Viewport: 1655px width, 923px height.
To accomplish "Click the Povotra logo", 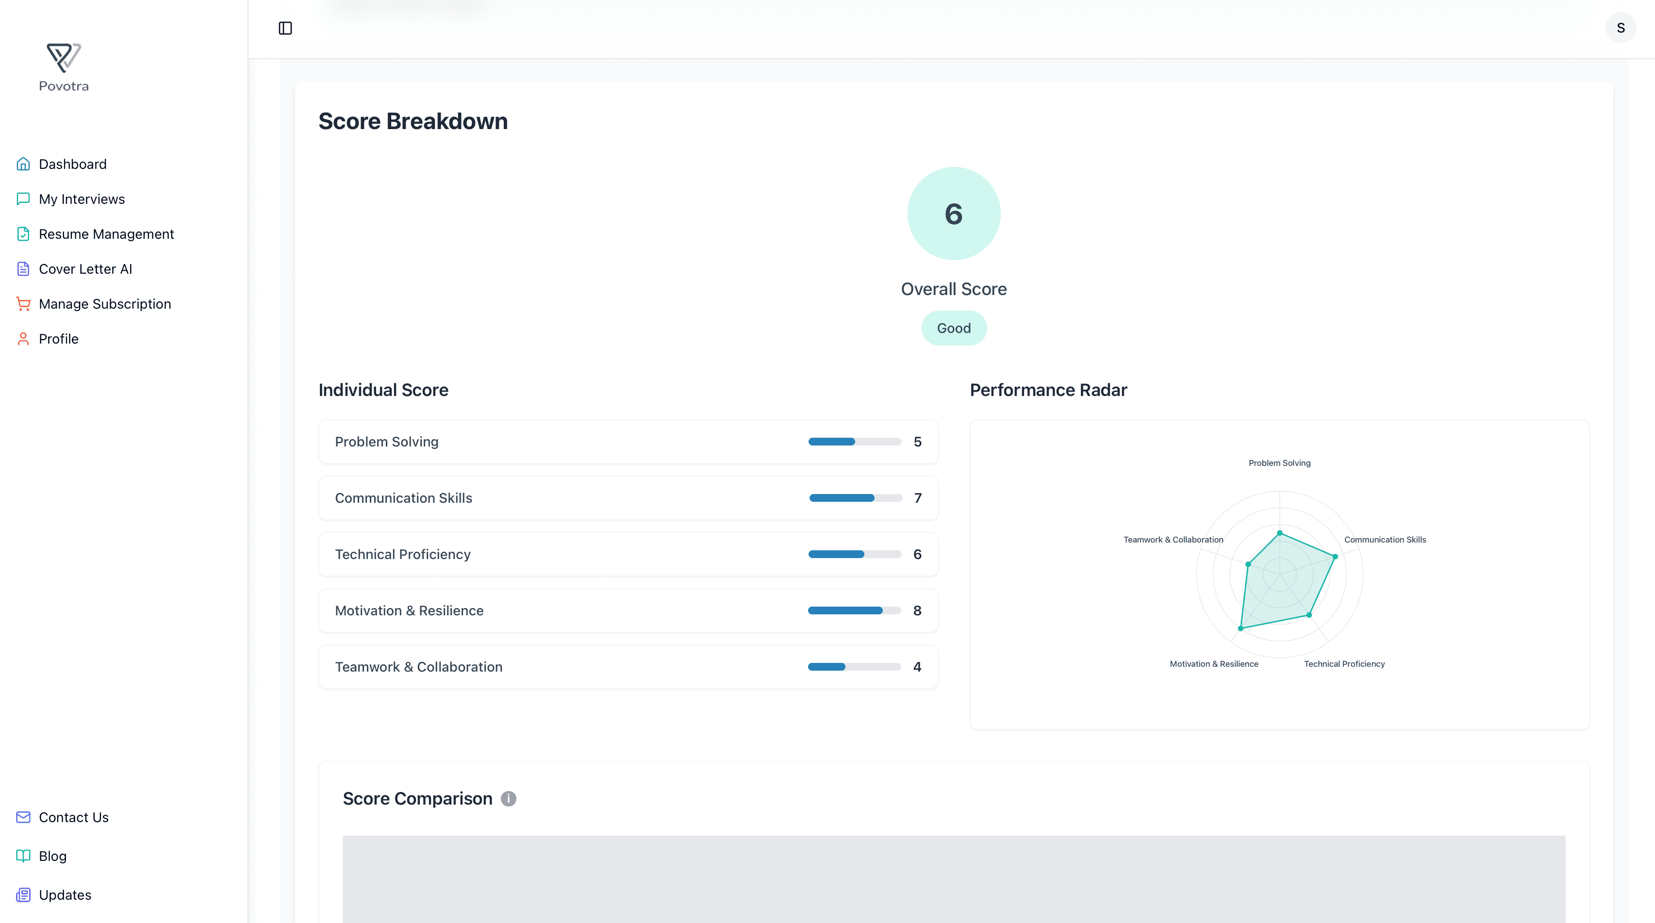I will (x=64, y=67).
